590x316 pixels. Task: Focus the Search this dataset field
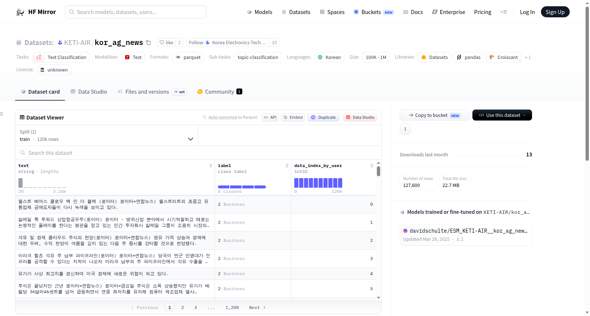(x=198, y=153)
